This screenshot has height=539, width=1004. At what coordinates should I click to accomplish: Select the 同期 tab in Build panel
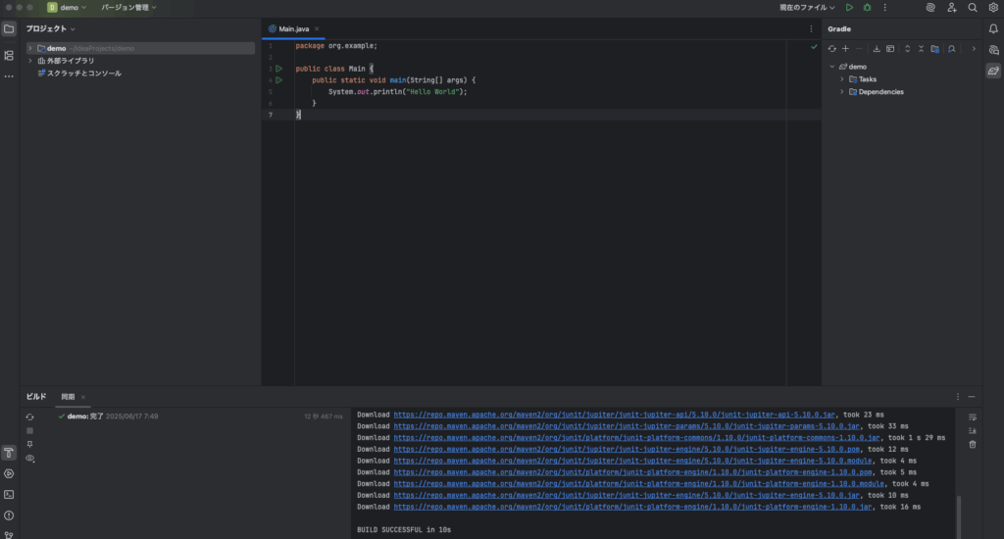coord(68,397)
